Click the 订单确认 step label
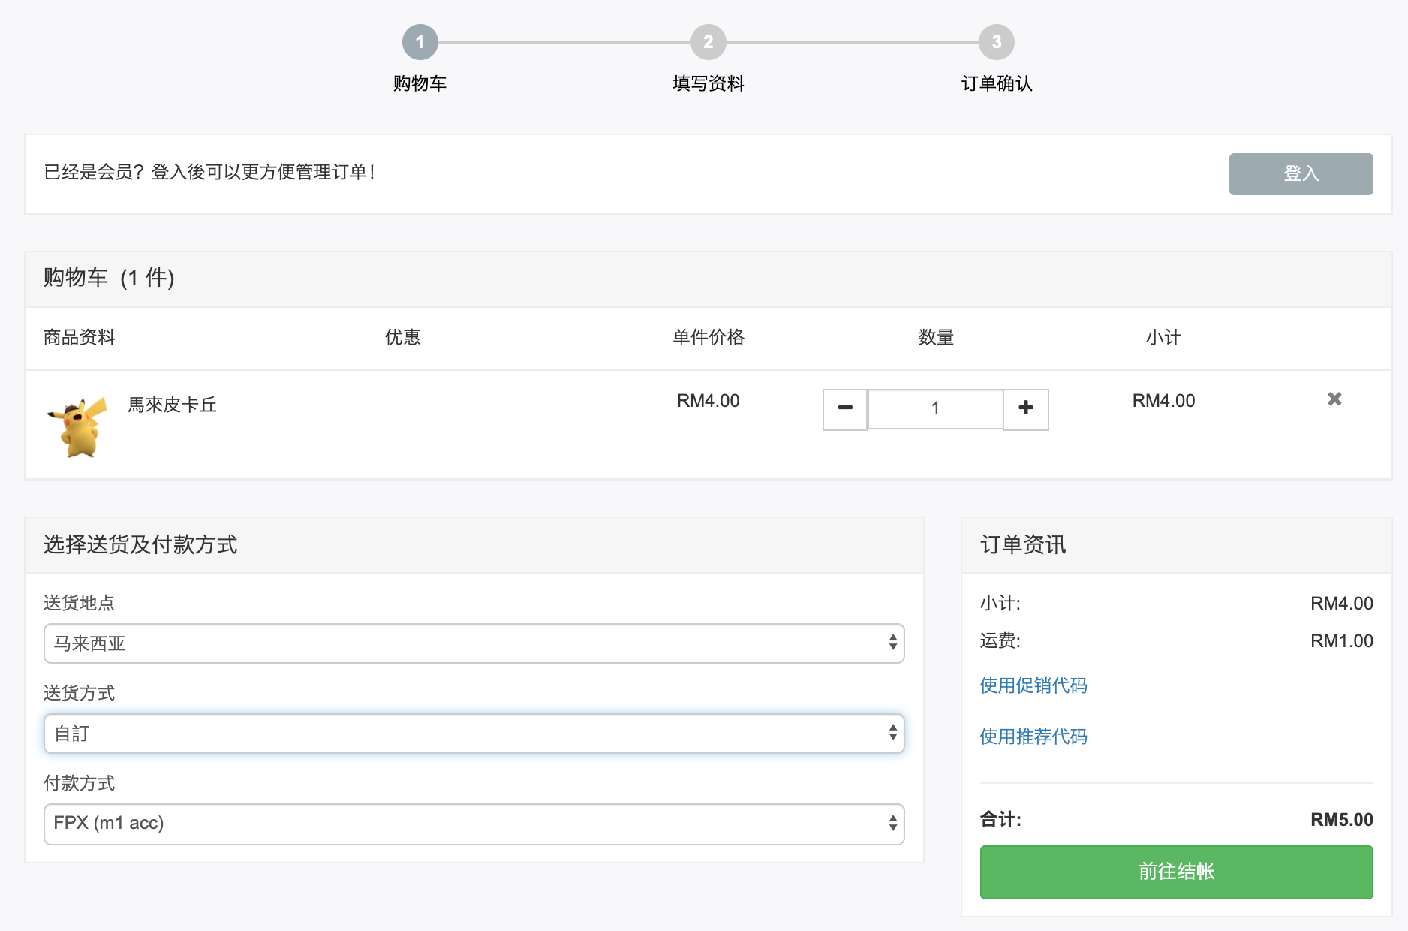1408x931 pixels. tap(997, 83)
